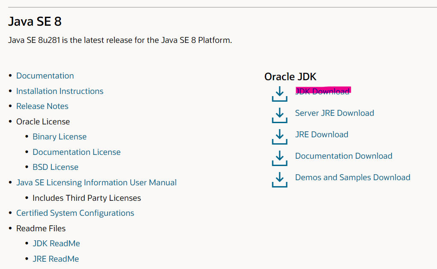This screenshot has height=269, width=437.
Task: Click the Java SE 8u281 latest release sentence
Action: coord(120,40)
